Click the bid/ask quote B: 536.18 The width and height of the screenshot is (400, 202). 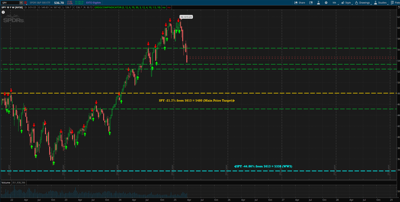[x=79, y=2]
